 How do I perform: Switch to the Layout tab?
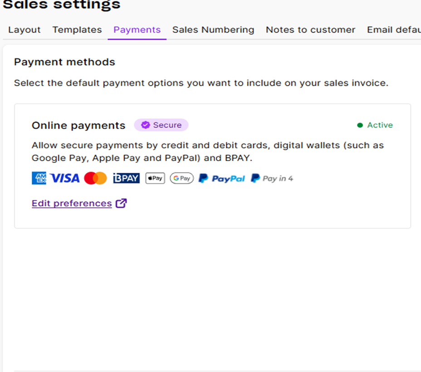tap(24, 30)
